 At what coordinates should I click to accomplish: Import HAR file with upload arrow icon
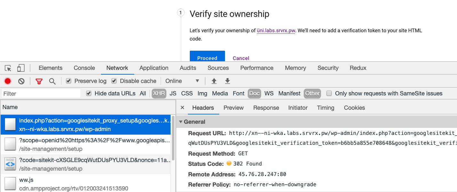point(214,81)
